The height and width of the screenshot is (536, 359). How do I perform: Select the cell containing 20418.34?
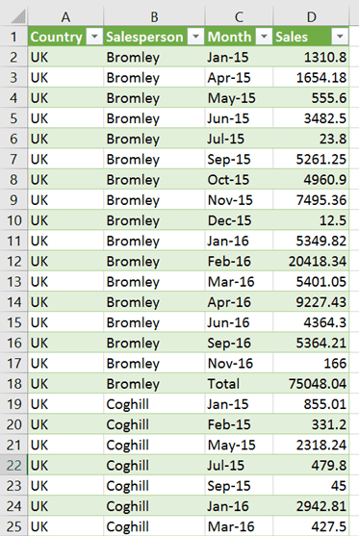pos(311,261)
